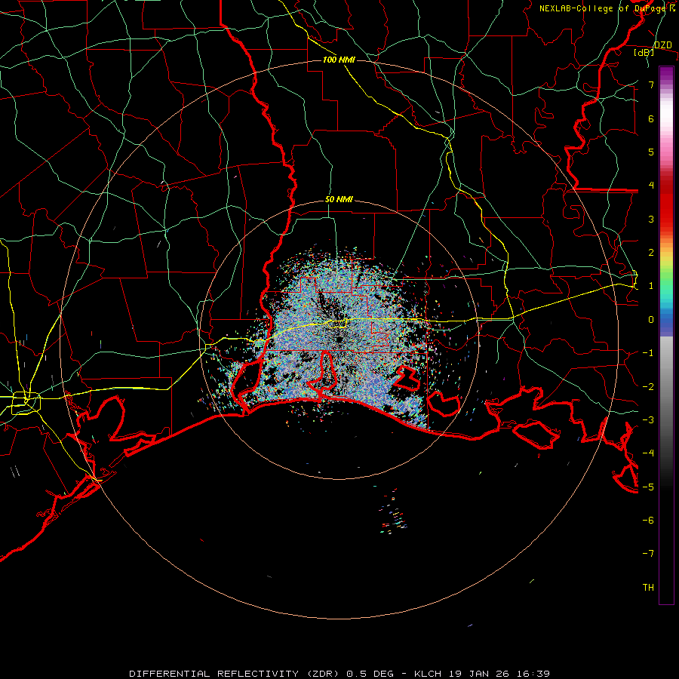
Task: Click the DZD legend title
Action: (x=663, y=45)
